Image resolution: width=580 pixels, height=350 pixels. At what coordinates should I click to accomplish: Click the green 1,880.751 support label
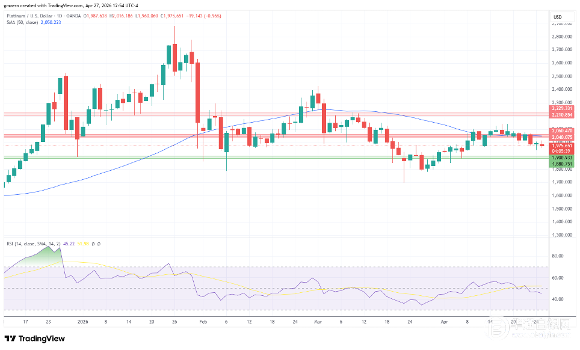tap(561, 164)
